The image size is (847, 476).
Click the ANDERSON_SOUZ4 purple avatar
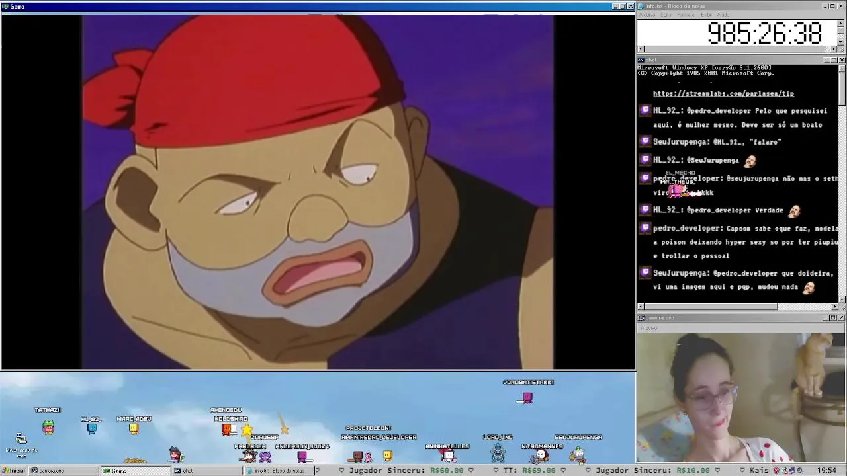pos(302,456)
